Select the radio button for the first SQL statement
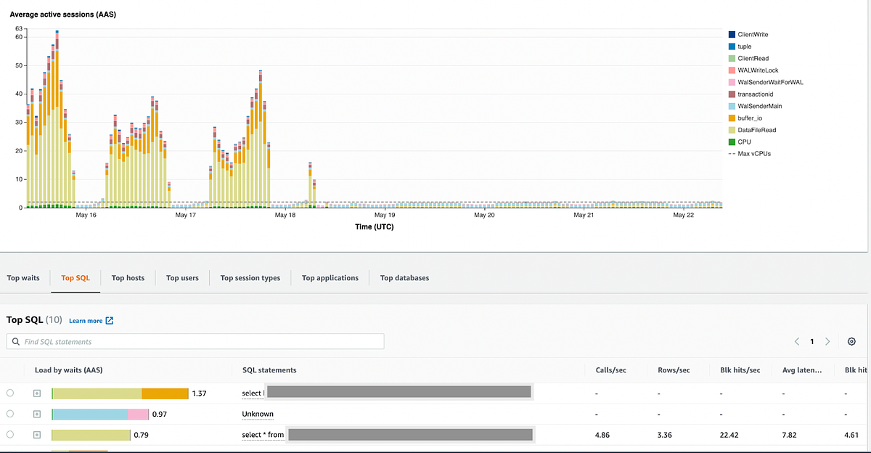Viewport: 871px width, 453px height. [11, 393]
